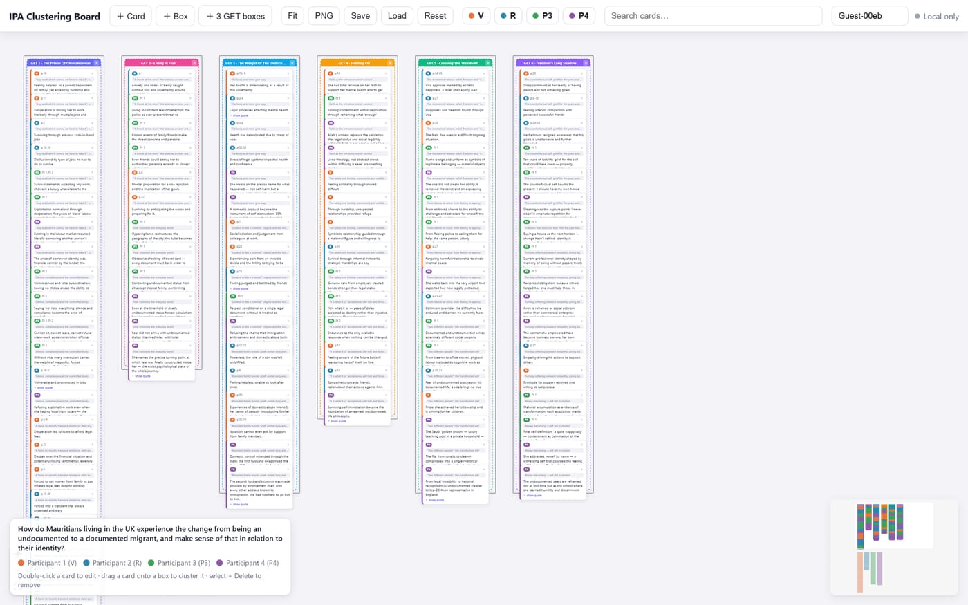Open menu arrow on 'Feeling helpless as a parent' card

pos(91,73)
